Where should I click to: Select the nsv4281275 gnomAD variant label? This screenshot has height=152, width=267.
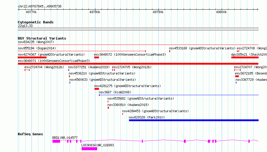pos(127,86)
